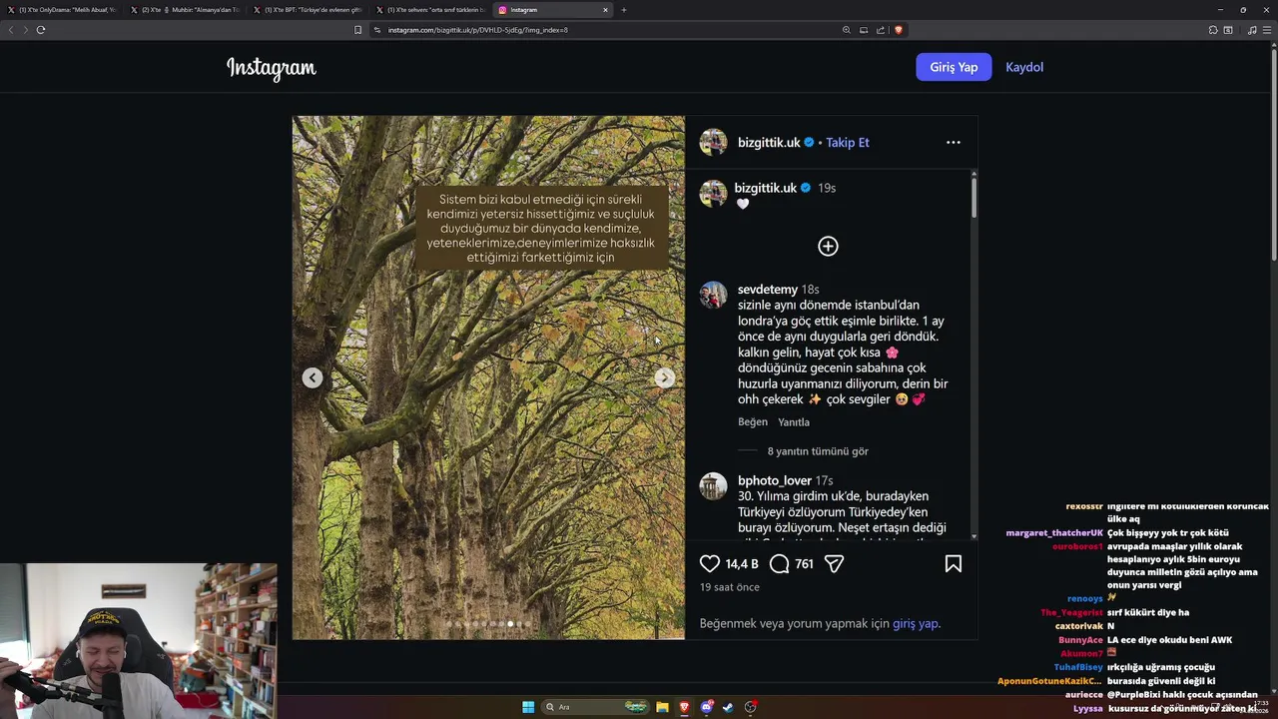Open comments via speech bubble icon
The height and width of the screenshot is (719, 1278).
(x=780, y=564)
